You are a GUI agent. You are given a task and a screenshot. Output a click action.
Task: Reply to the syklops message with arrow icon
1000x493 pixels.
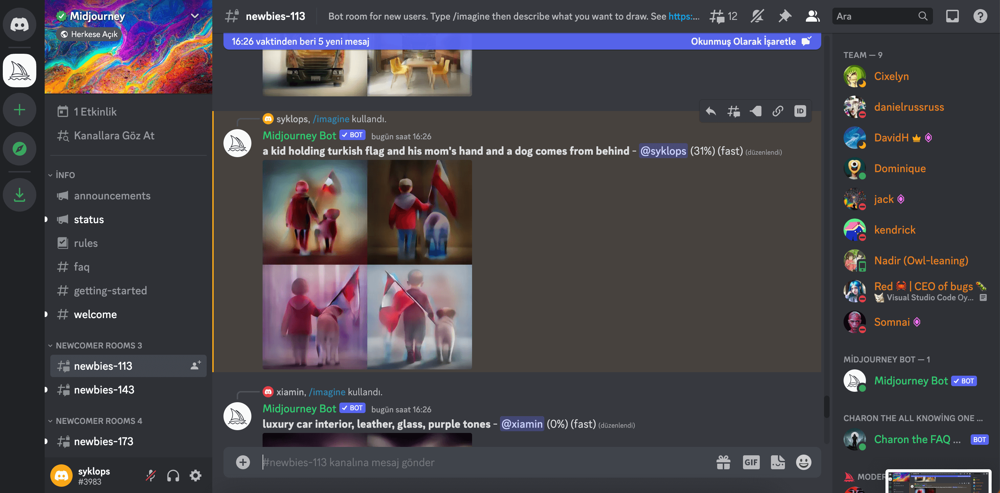pyautogui.click(x=711, y=111)
